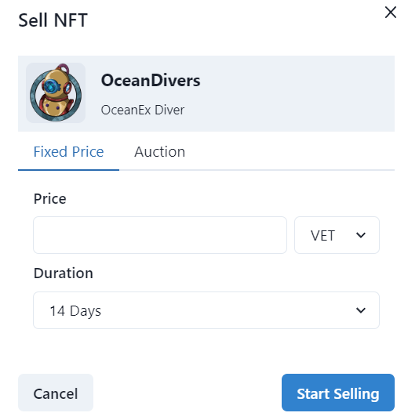The image size is (408, 420).
Task: Click the Price field label
Action: tap(50, 199)
